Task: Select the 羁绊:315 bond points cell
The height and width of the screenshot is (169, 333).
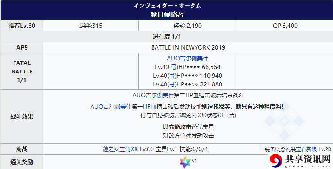Action: 91,26
